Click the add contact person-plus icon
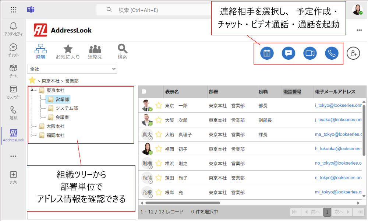This screenshot has height=221, width=368. 353,53
